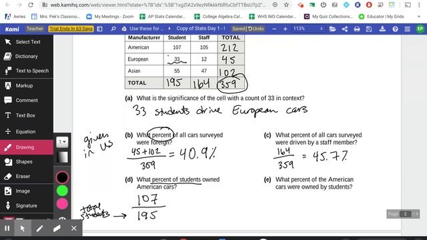Click the zoom indicator icon in address bar
Image resolution: width=427 pixels, height=240 pixels.
(275, 5)
